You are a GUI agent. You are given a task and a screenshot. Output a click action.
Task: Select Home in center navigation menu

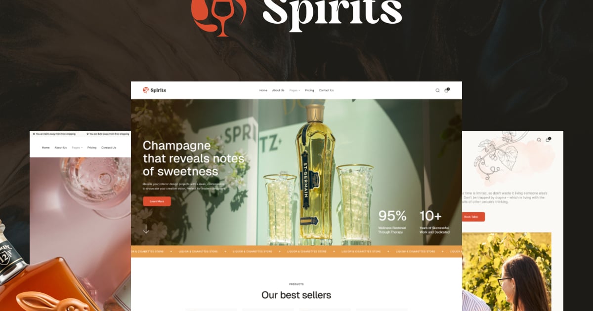click(263, 90)
